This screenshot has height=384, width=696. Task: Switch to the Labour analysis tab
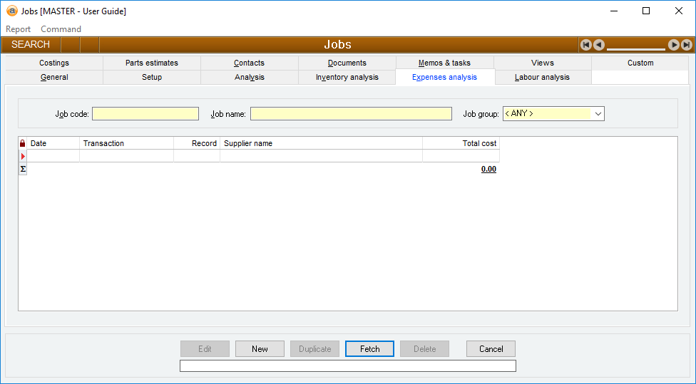542,77
